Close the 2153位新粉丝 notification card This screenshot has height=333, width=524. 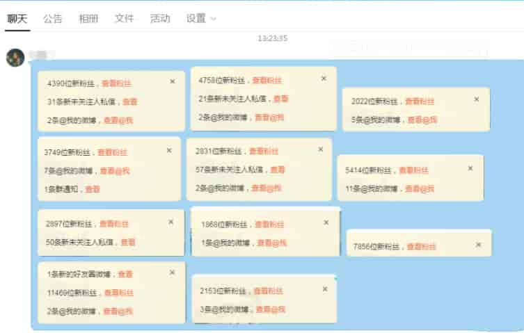(325, 289)
